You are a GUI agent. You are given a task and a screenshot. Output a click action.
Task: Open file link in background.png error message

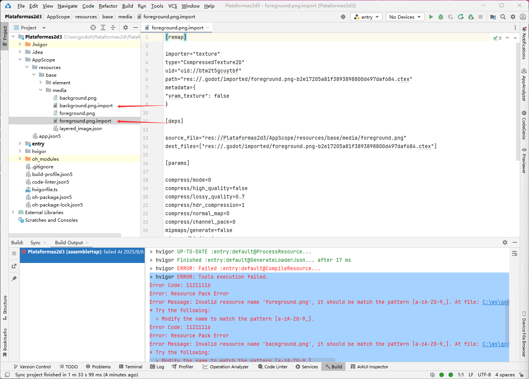(x=495, y=344)
